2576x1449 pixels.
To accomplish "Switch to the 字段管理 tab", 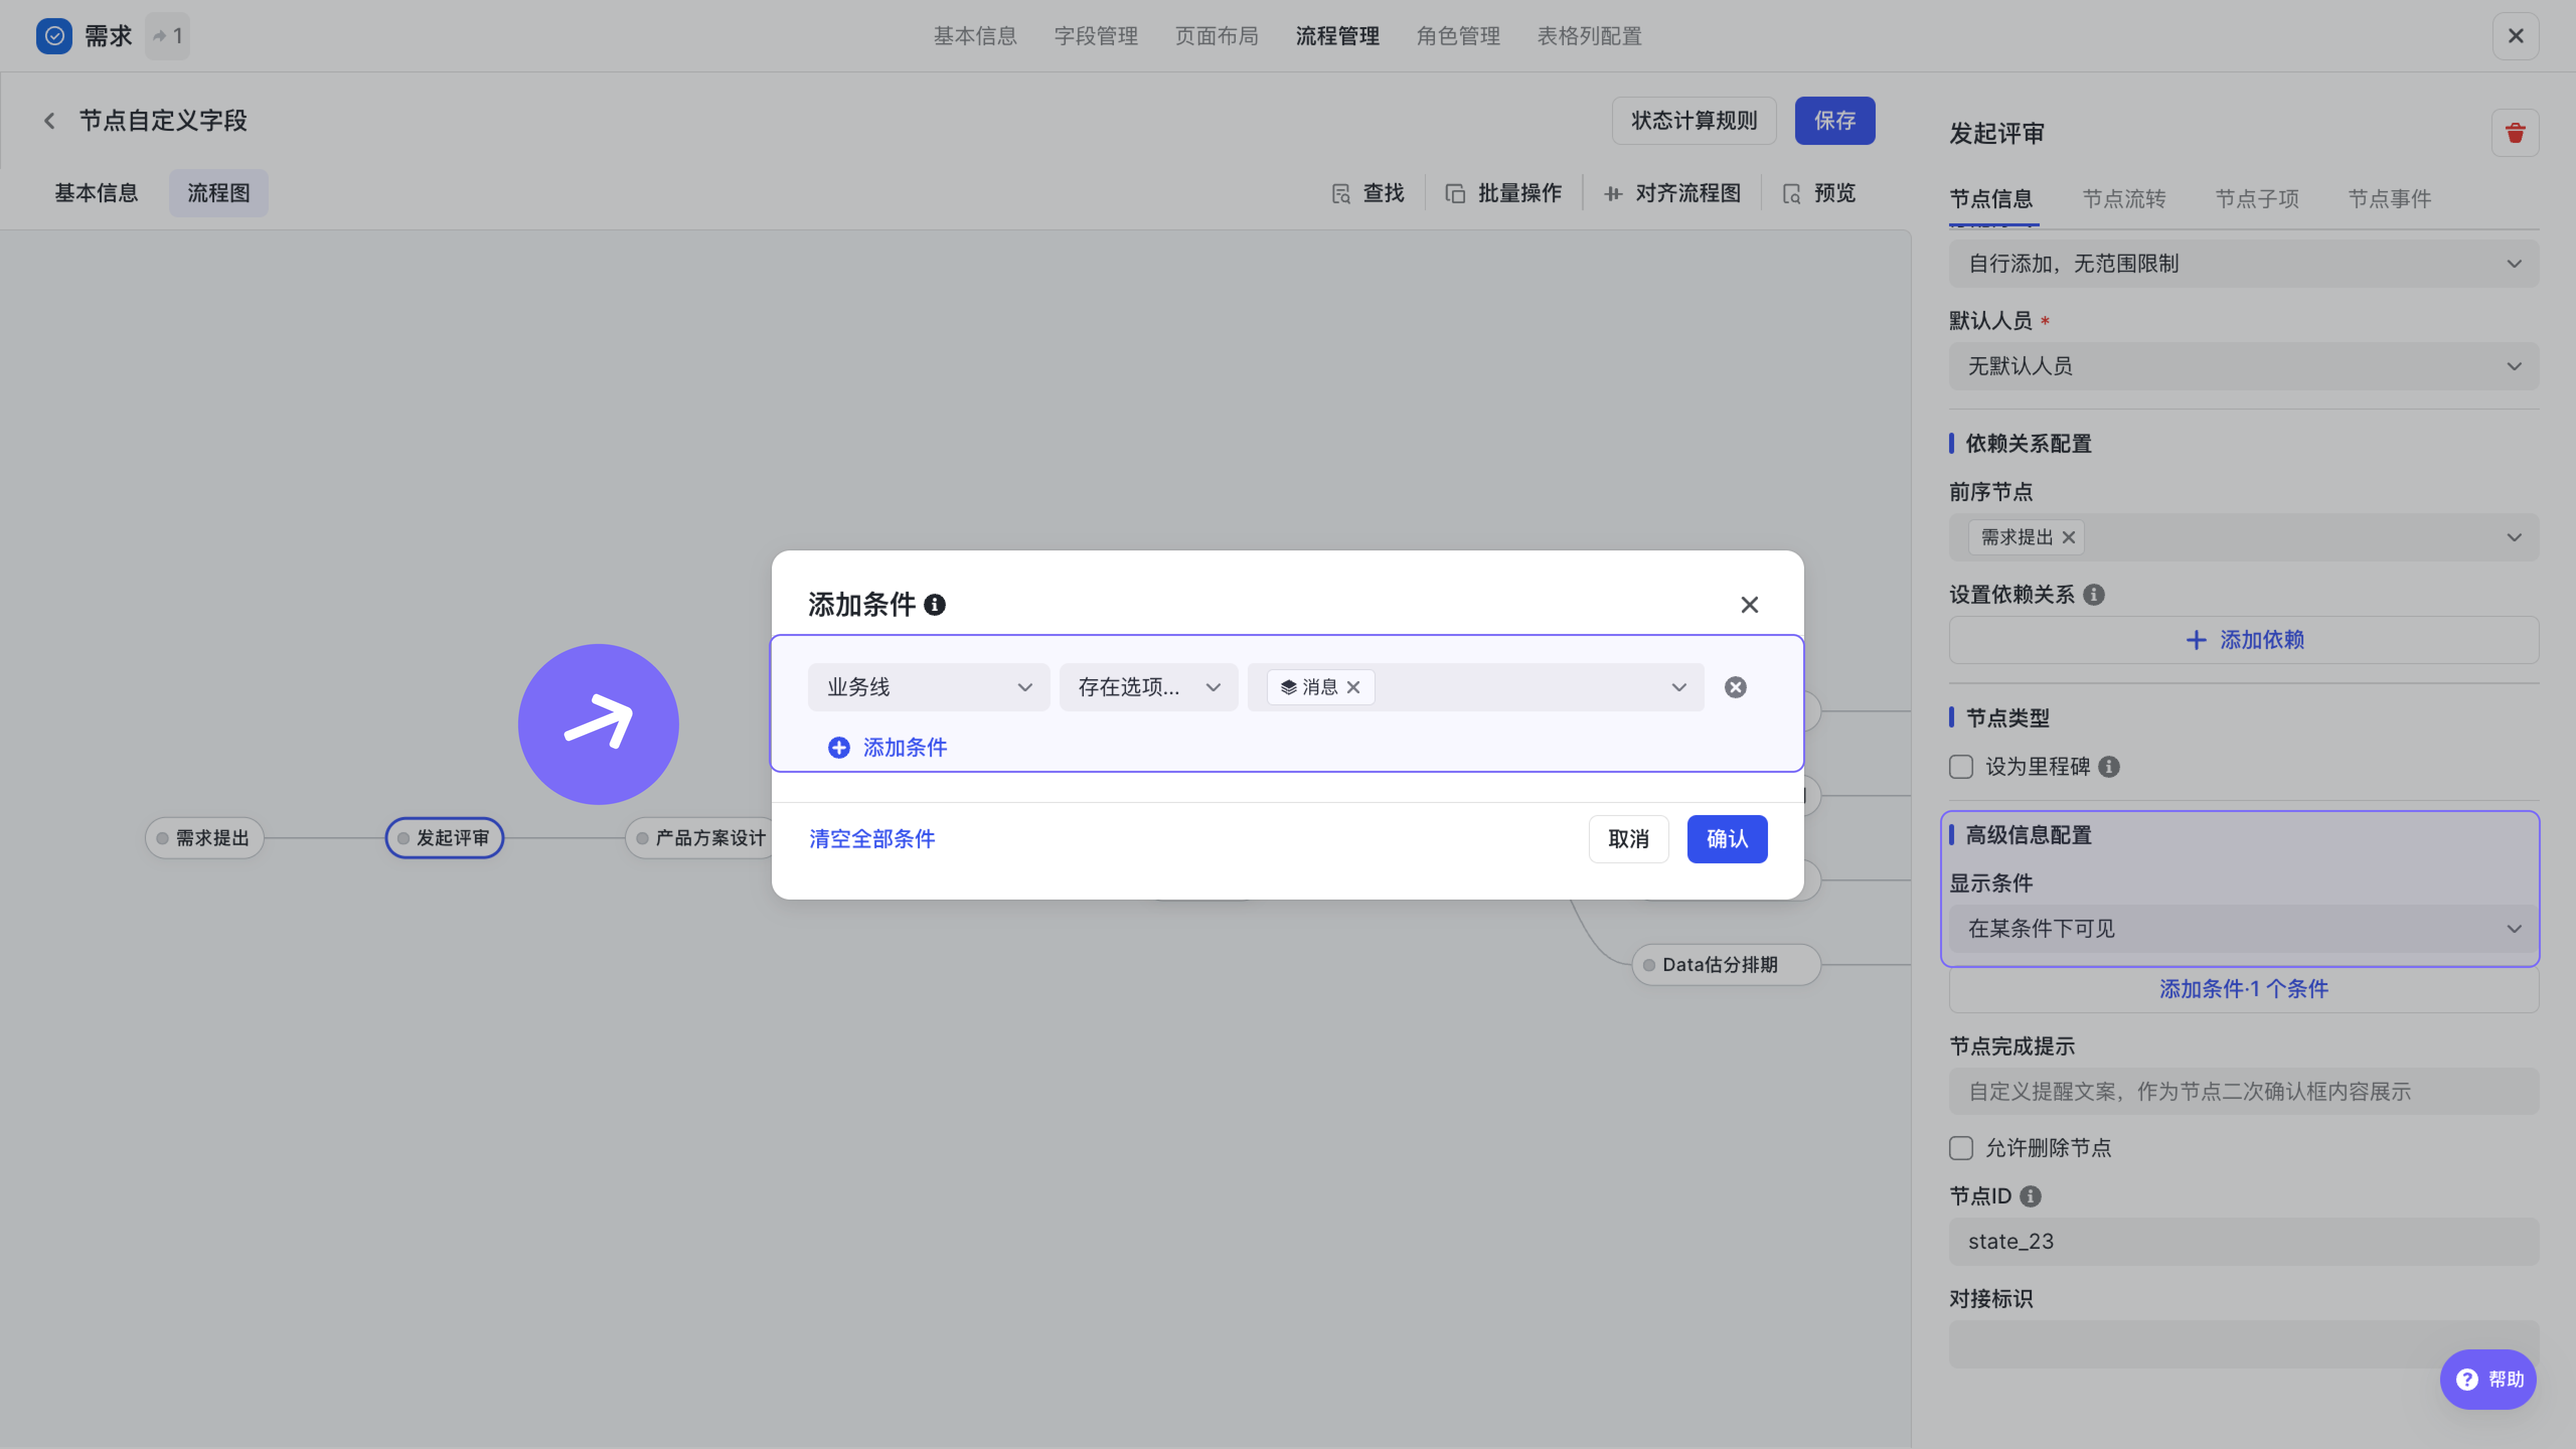I will pyautogui.click(x=1095, y=36).
